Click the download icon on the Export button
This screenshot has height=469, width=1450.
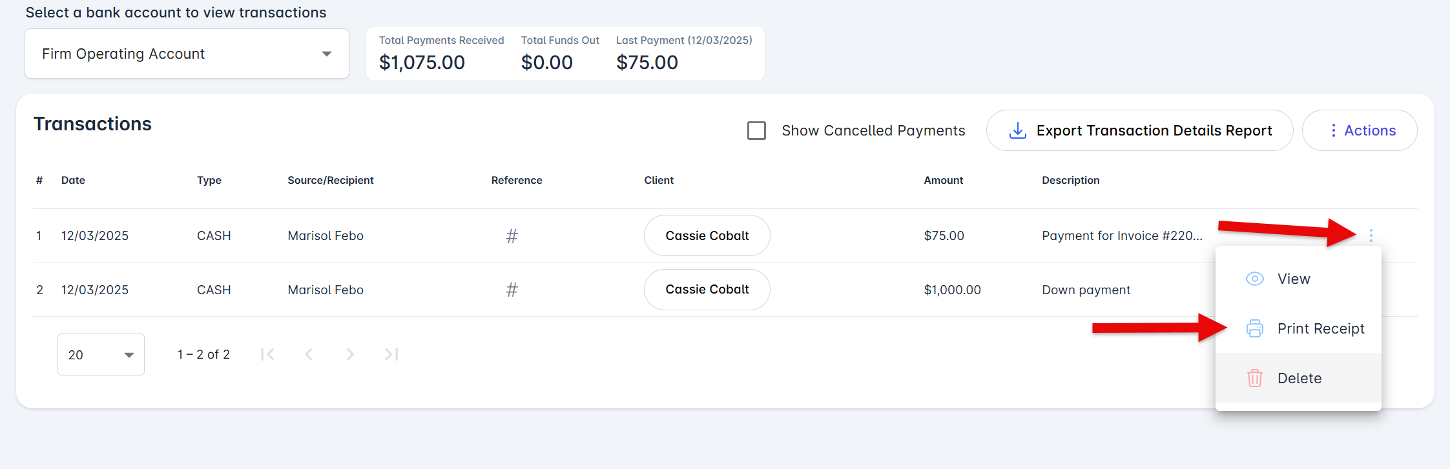pyautogui.click(x=1018, y=130)
